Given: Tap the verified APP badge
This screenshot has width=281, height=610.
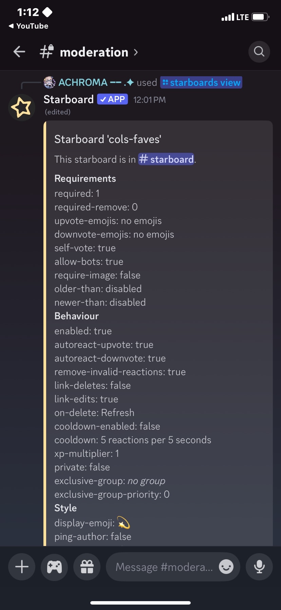Looking at the screenshot, I should 112,99.
